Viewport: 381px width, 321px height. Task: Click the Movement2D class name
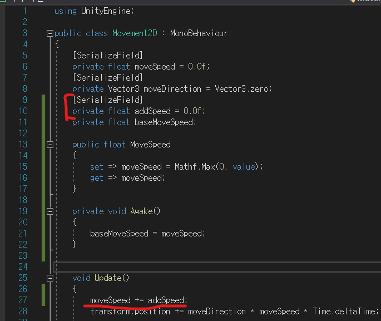click(135, 33)
